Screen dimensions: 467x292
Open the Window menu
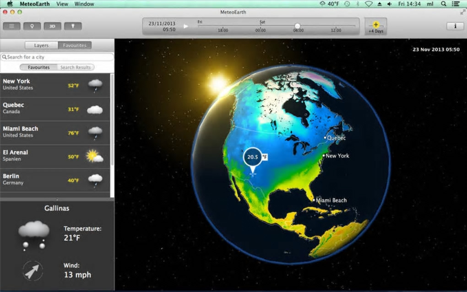pyautogui.click(x=84, y=4)
